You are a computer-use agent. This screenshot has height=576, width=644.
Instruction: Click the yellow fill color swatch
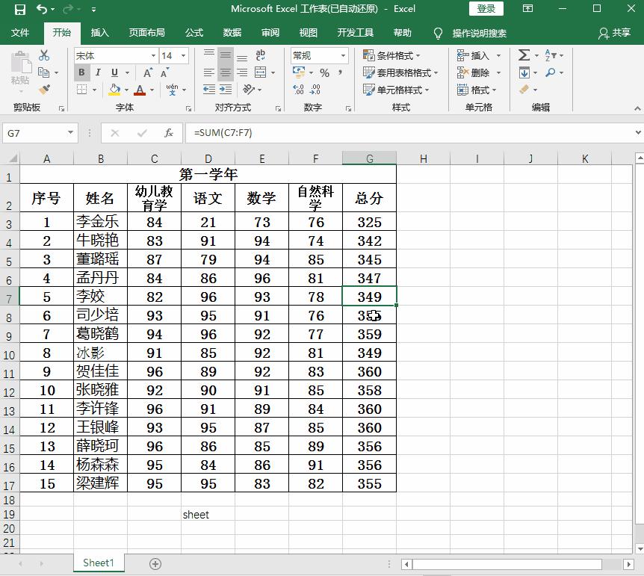tap(114, 90)
